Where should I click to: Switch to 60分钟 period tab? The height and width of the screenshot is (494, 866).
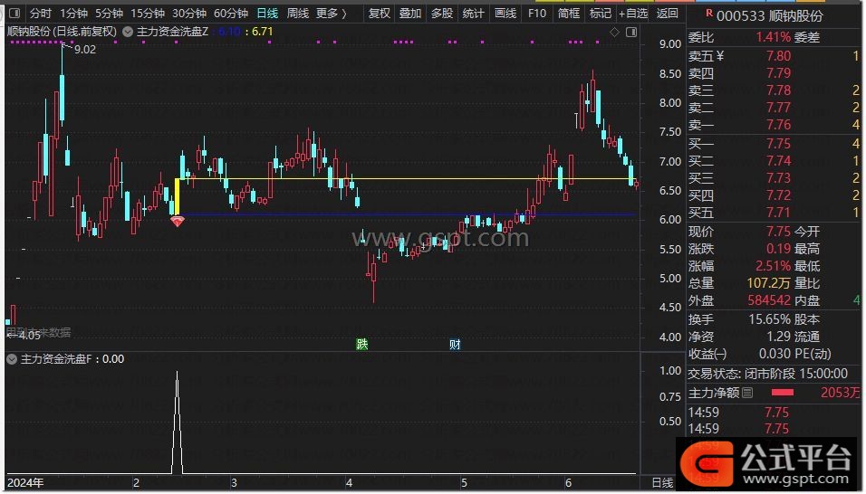[231, 14]
